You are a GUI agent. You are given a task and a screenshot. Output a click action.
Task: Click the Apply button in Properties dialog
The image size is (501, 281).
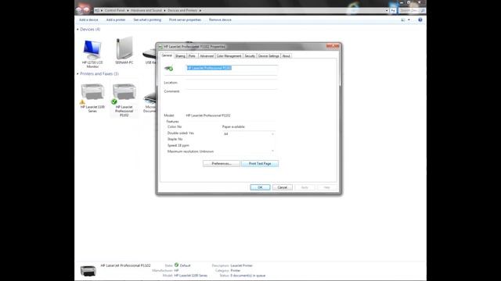pos(305,187)
